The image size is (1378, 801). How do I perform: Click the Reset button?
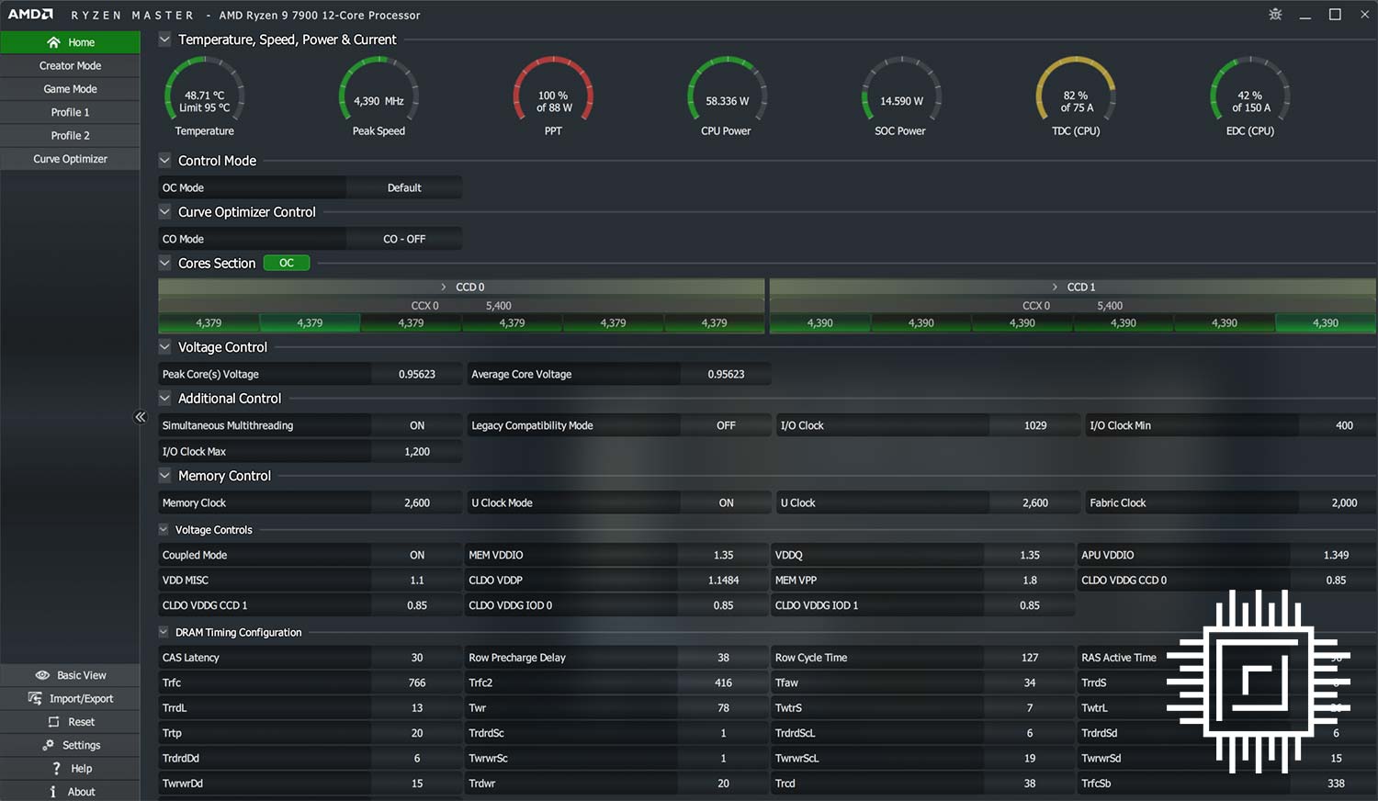pyautogui.click(x=70, y=722)
